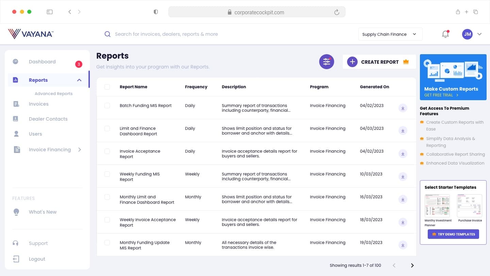Screen dimensions: 490x276
Task: Click the 19/03/2023 generated date cell
Action: point(372,243)
